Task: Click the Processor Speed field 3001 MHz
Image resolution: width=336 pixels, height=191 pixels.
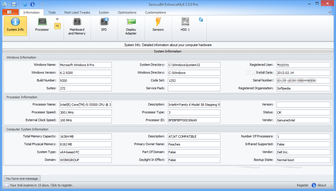Action: pyautogui.click(x=85, y=112)
